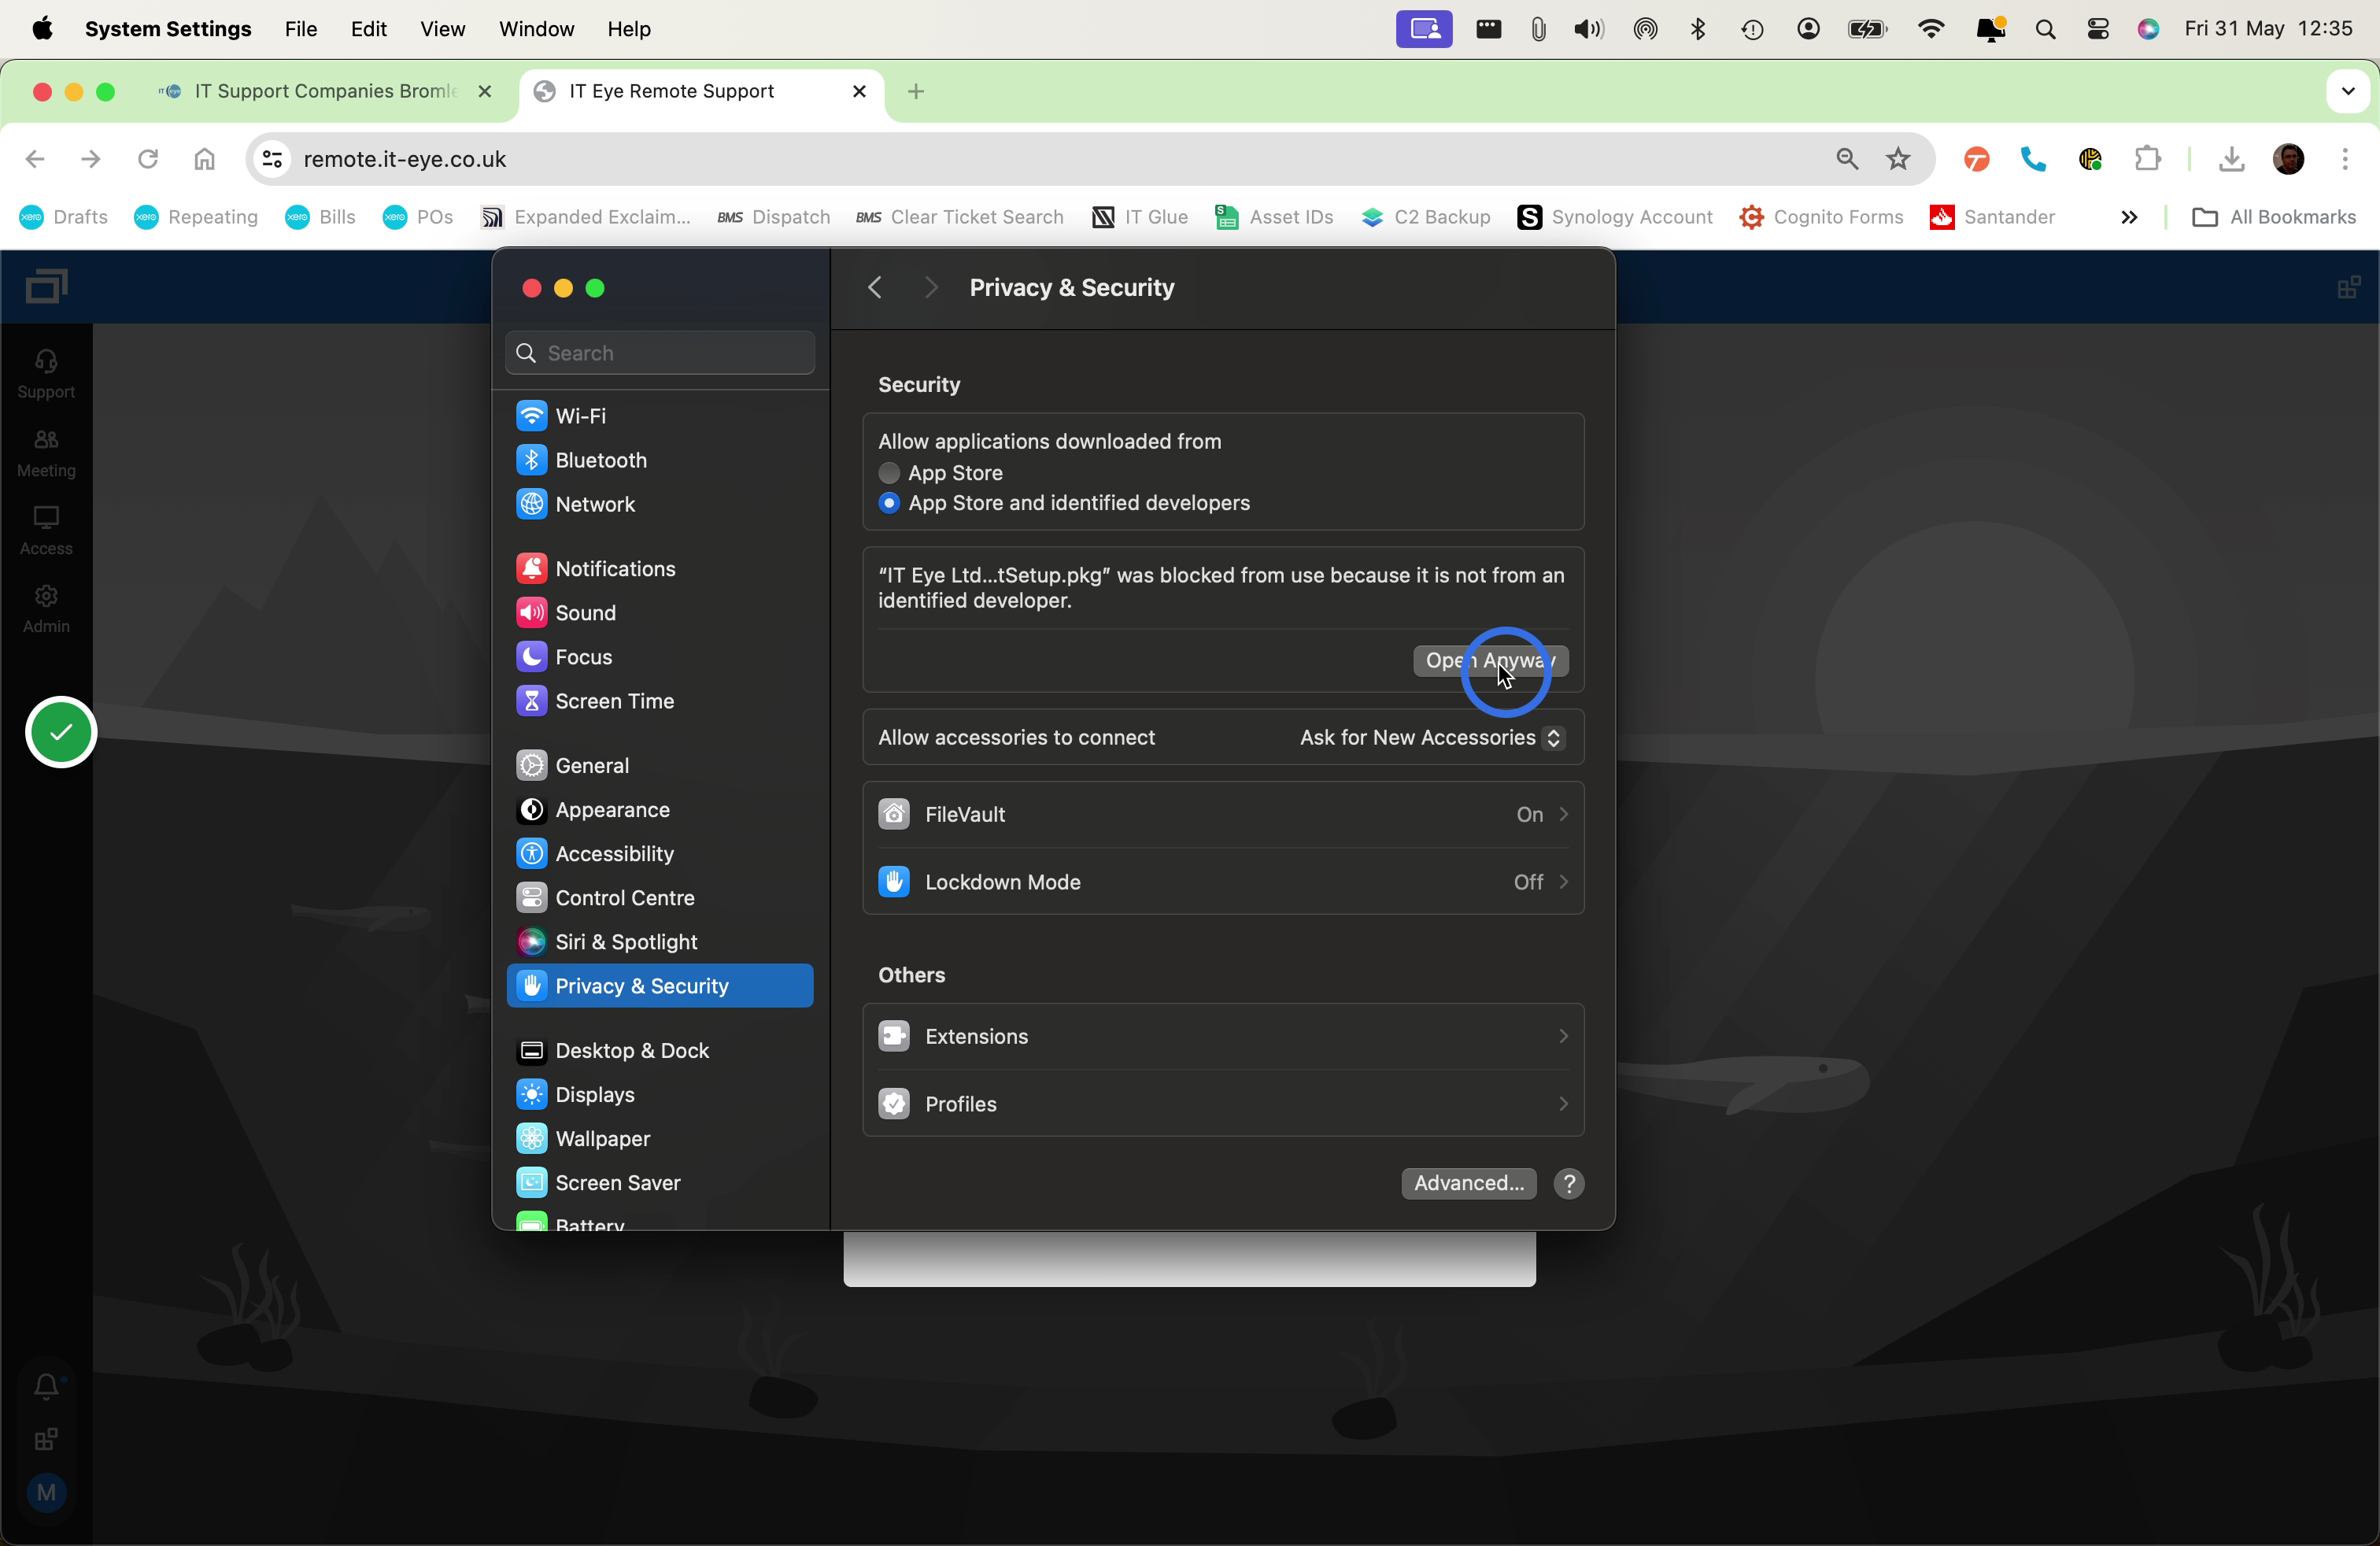Screen dimensions: 2380x1546
Task: Click the Support icon in web sidebar
Action: 46,374
